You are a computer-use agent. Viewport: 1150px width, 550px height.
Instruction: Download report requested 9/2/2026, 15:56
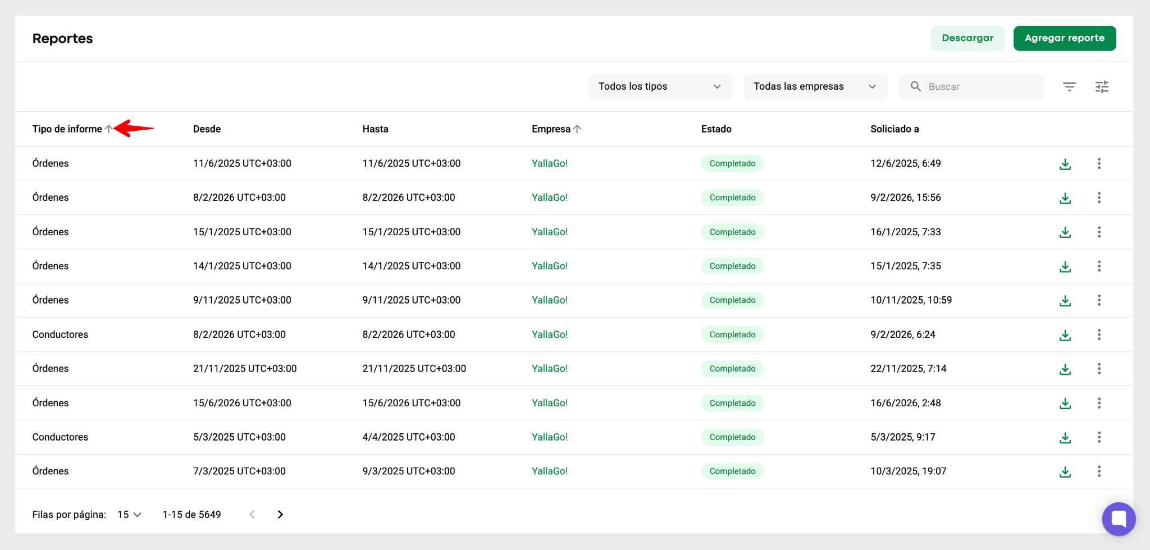point(1065,198)
